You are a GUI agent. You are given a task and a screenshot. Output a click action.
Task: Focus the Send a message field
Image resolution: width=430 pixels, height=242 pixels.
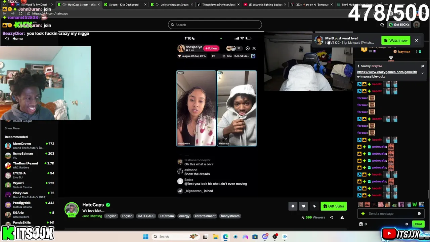click(391, 213)
